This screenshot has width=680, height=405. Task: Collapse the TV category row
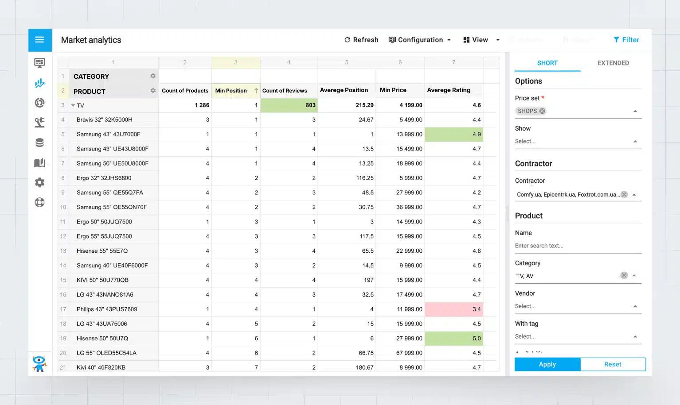click(73, 105)
